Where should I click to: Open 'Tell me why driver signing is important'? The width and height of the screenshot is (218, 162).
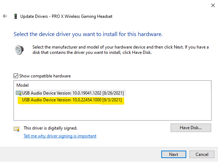(x=60, y=136)
